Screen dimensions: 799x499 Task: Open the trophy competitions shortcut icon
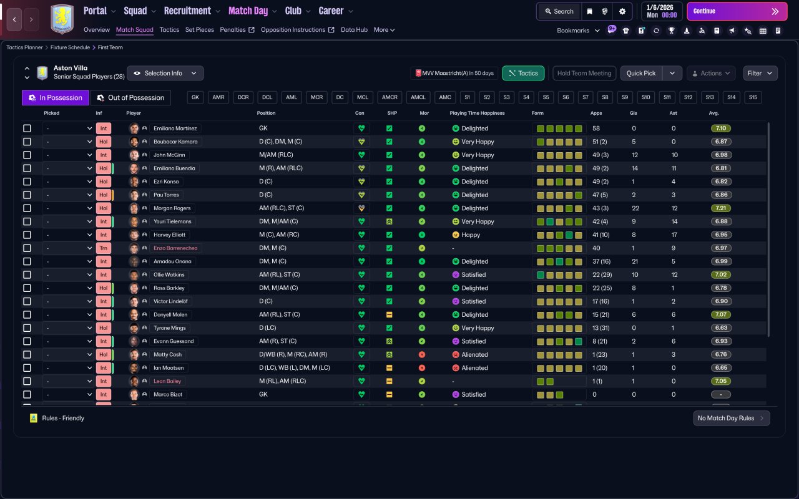point(671,30)
